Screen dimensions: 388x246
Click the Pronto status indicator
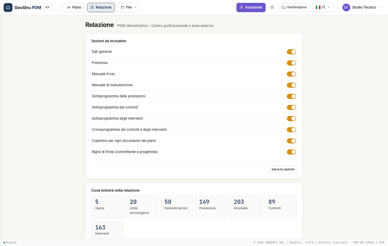10,242
